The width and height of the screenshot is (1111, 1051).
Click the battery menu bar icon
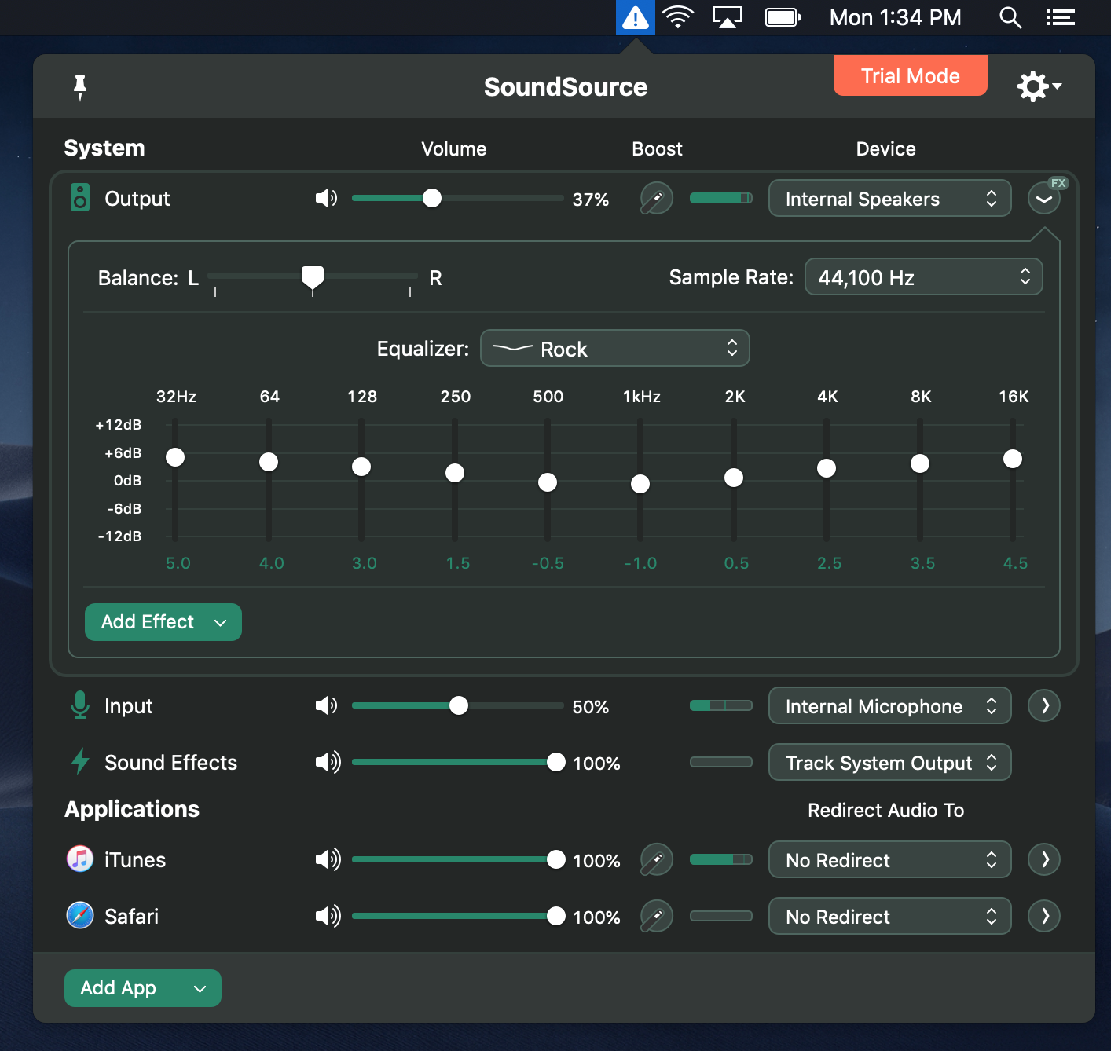click(783, 17)
